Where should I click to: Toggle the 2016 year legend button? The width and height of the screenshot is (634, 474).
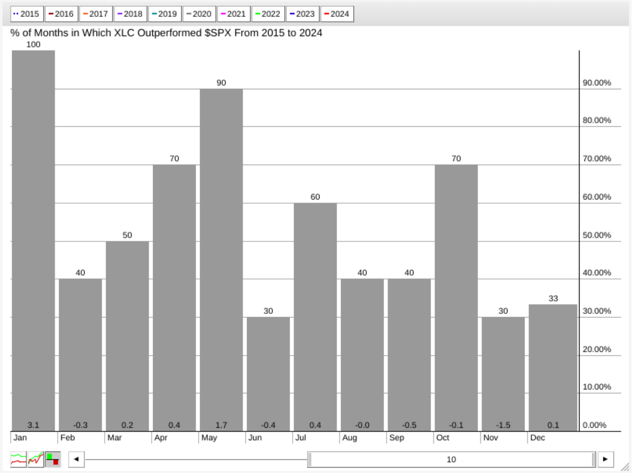click(x=61, y=14)
